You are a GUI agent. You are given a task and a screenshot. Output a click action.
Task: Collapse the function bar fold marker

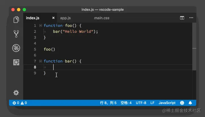(40, 61)
